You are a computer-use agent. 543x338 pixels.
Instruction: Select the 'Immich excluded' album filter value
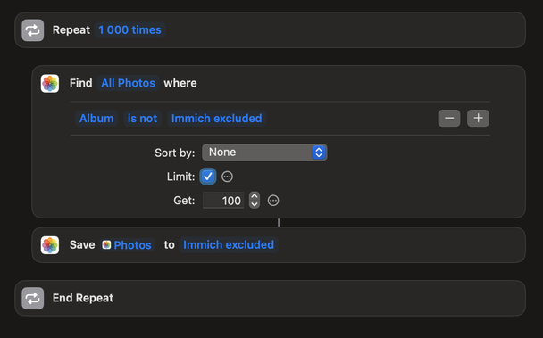(x=216, y=119)
